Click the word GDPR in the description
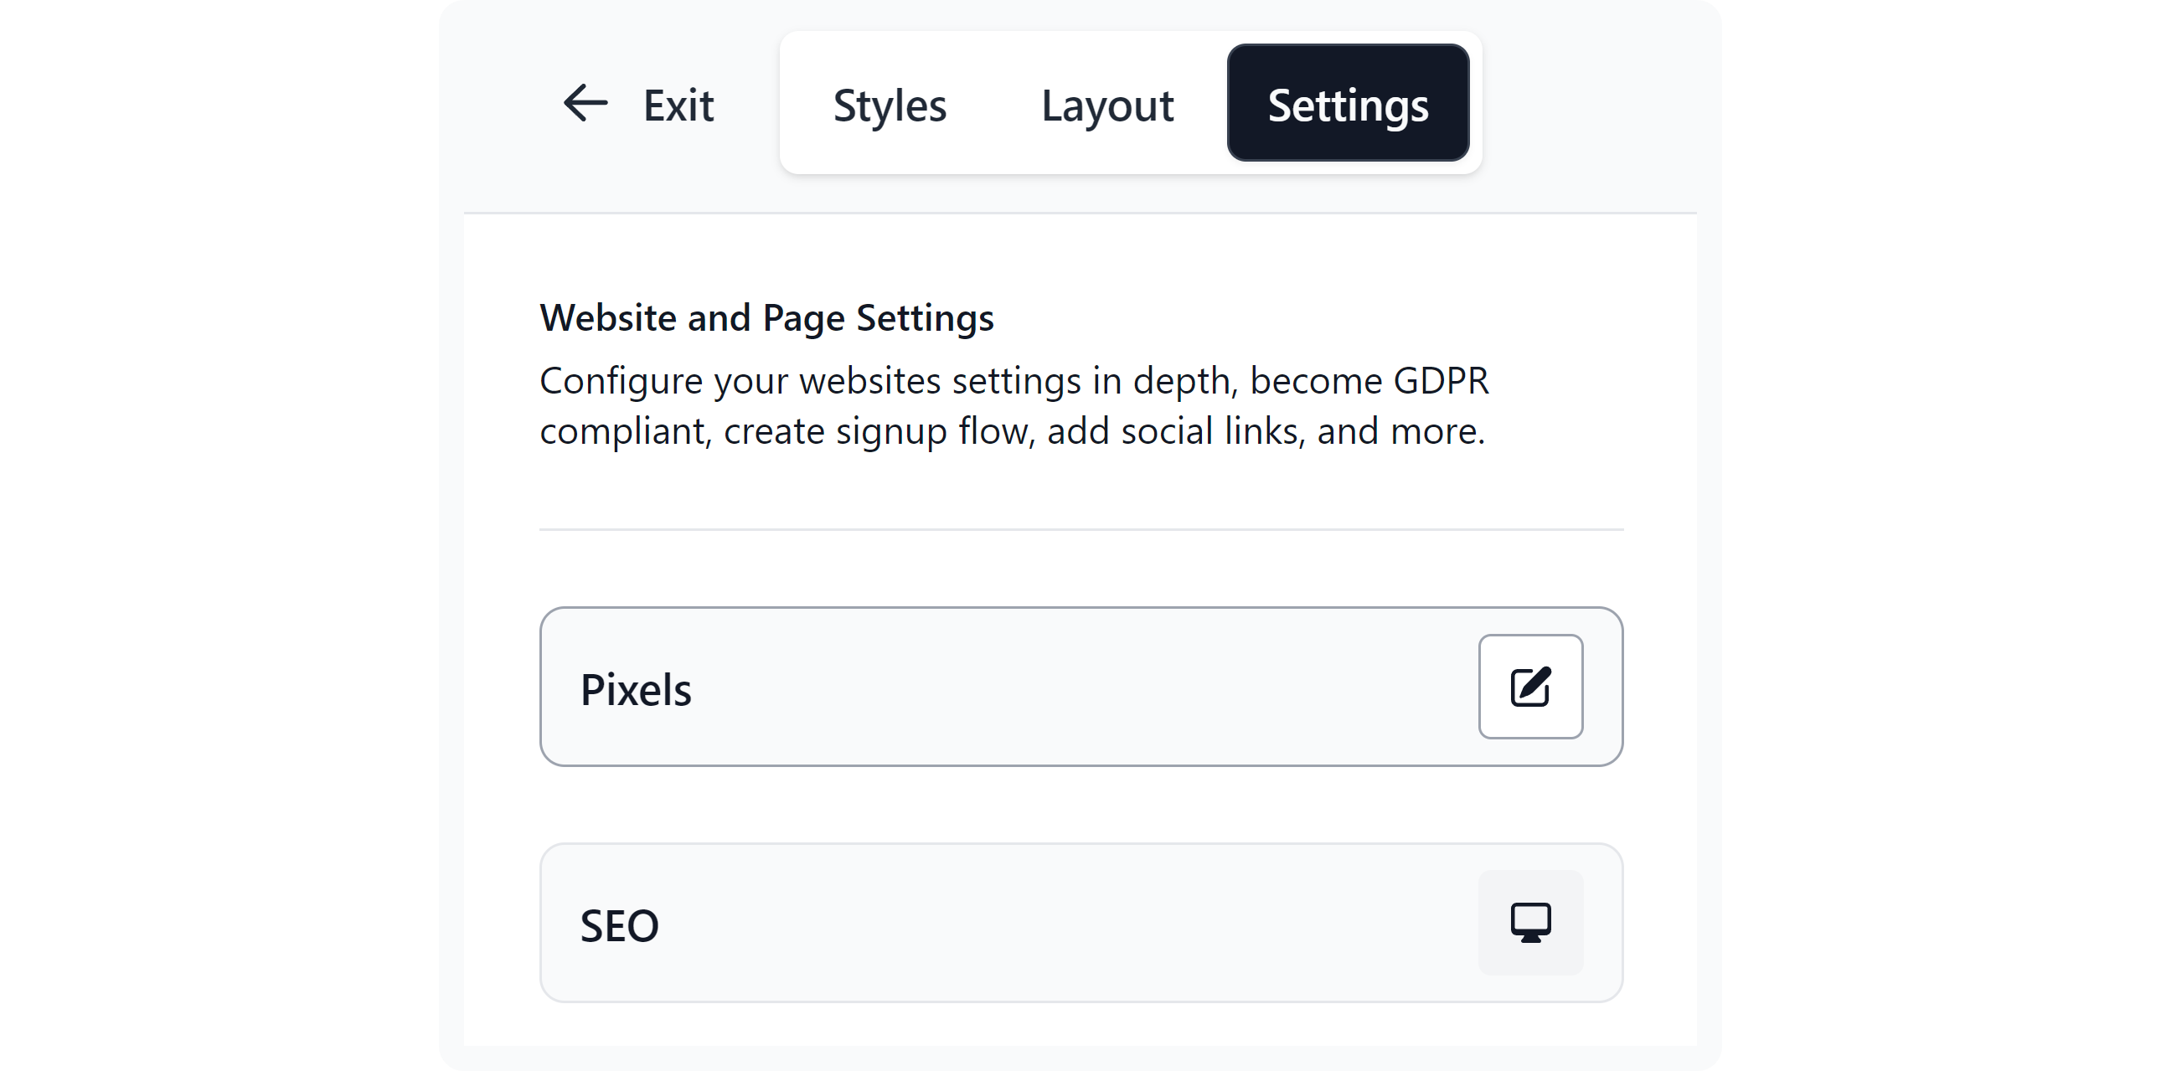Screen dimensions: 2161x1071 pos(1441,381)
